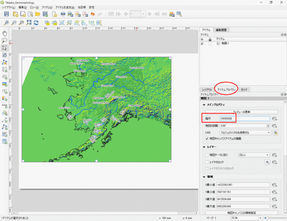Pick the Add node item tool
The height and width of the screenshot is (221, 287).
coord(4,127)
